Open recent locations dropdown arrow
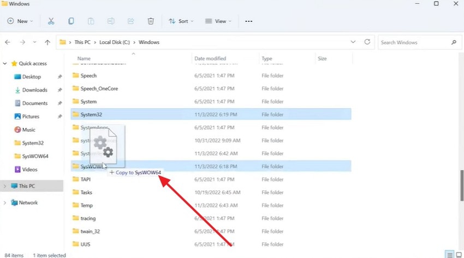This screenshot has height=258, width=464. [x=34, y=42]
